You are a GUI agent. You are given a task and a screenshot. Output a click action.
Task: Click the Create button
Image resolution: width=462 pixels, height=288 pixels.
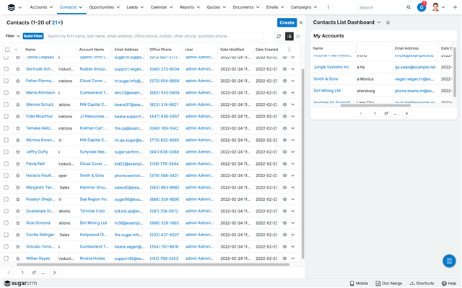(x=287, y=22)
